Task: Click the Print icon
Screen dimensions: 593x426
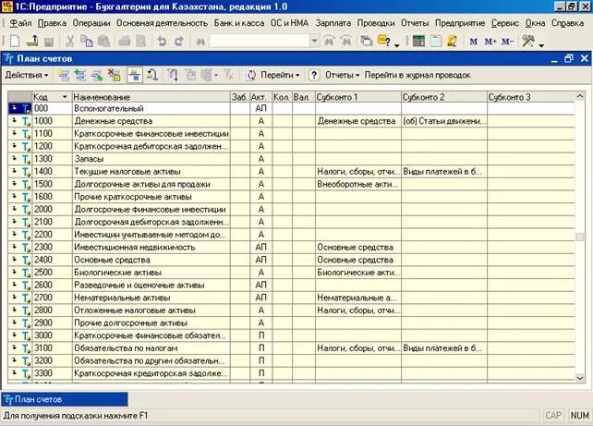Action: point(124,41)
